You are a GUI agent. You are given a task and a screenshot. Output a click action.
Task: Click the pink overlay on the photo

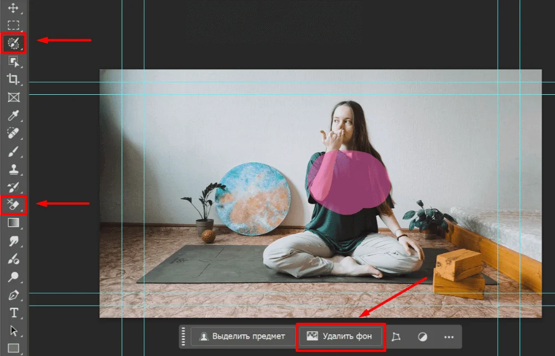[x=350, y=183]
